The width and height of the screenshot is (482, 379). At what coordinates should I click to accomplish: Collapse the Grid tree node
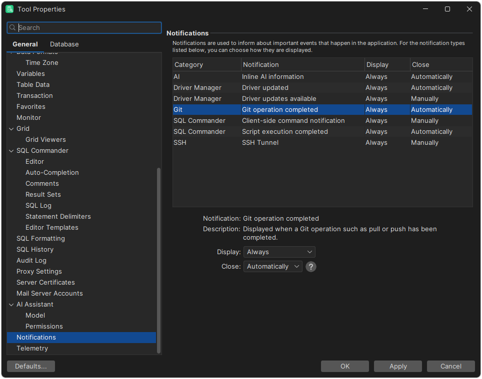click(11, 129)
